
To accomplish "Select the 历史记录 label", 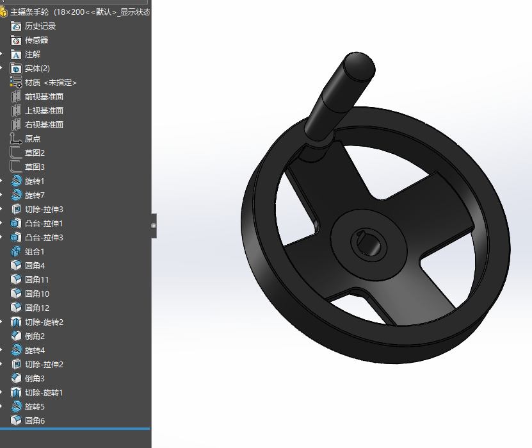I will click(40, 26).
